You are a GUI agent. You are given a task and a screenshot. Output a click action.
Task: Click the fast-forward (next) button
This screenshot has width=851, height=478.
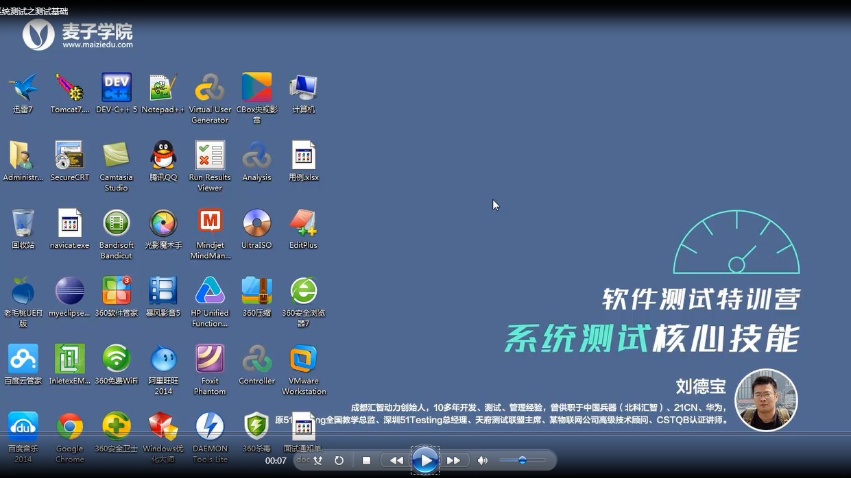pos(453,461)
